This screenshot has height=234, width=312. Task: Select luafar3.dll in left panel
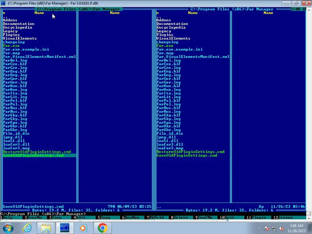[16, 144]
